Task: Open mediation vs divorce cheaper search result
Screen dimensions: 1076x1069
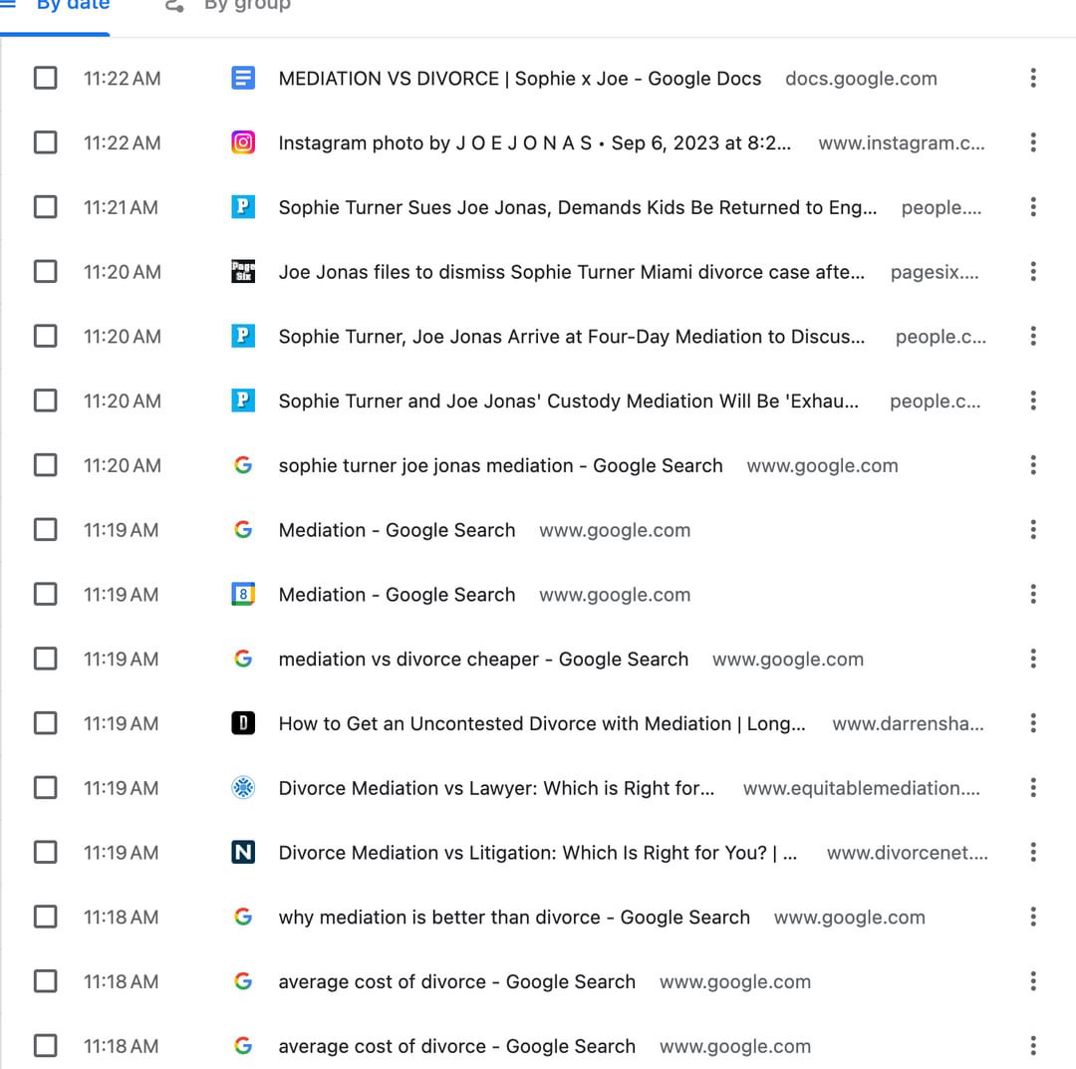Action: [x=483, y=659]
